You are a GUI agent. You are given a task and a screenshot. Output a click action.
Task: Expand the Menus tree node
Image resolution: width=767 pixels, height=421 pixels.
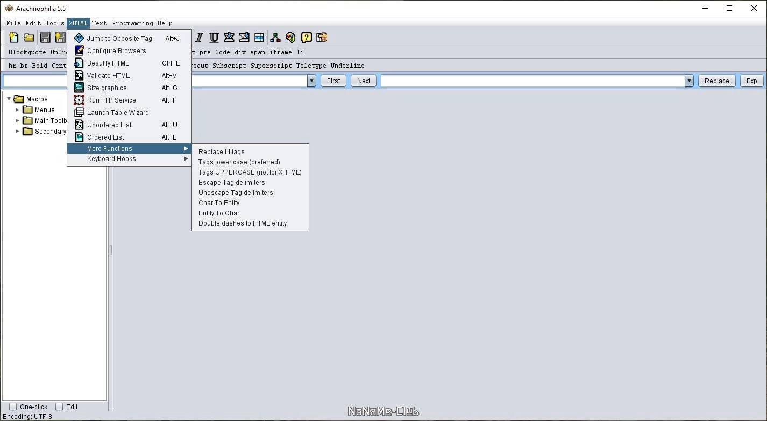(x=17, y=110)
